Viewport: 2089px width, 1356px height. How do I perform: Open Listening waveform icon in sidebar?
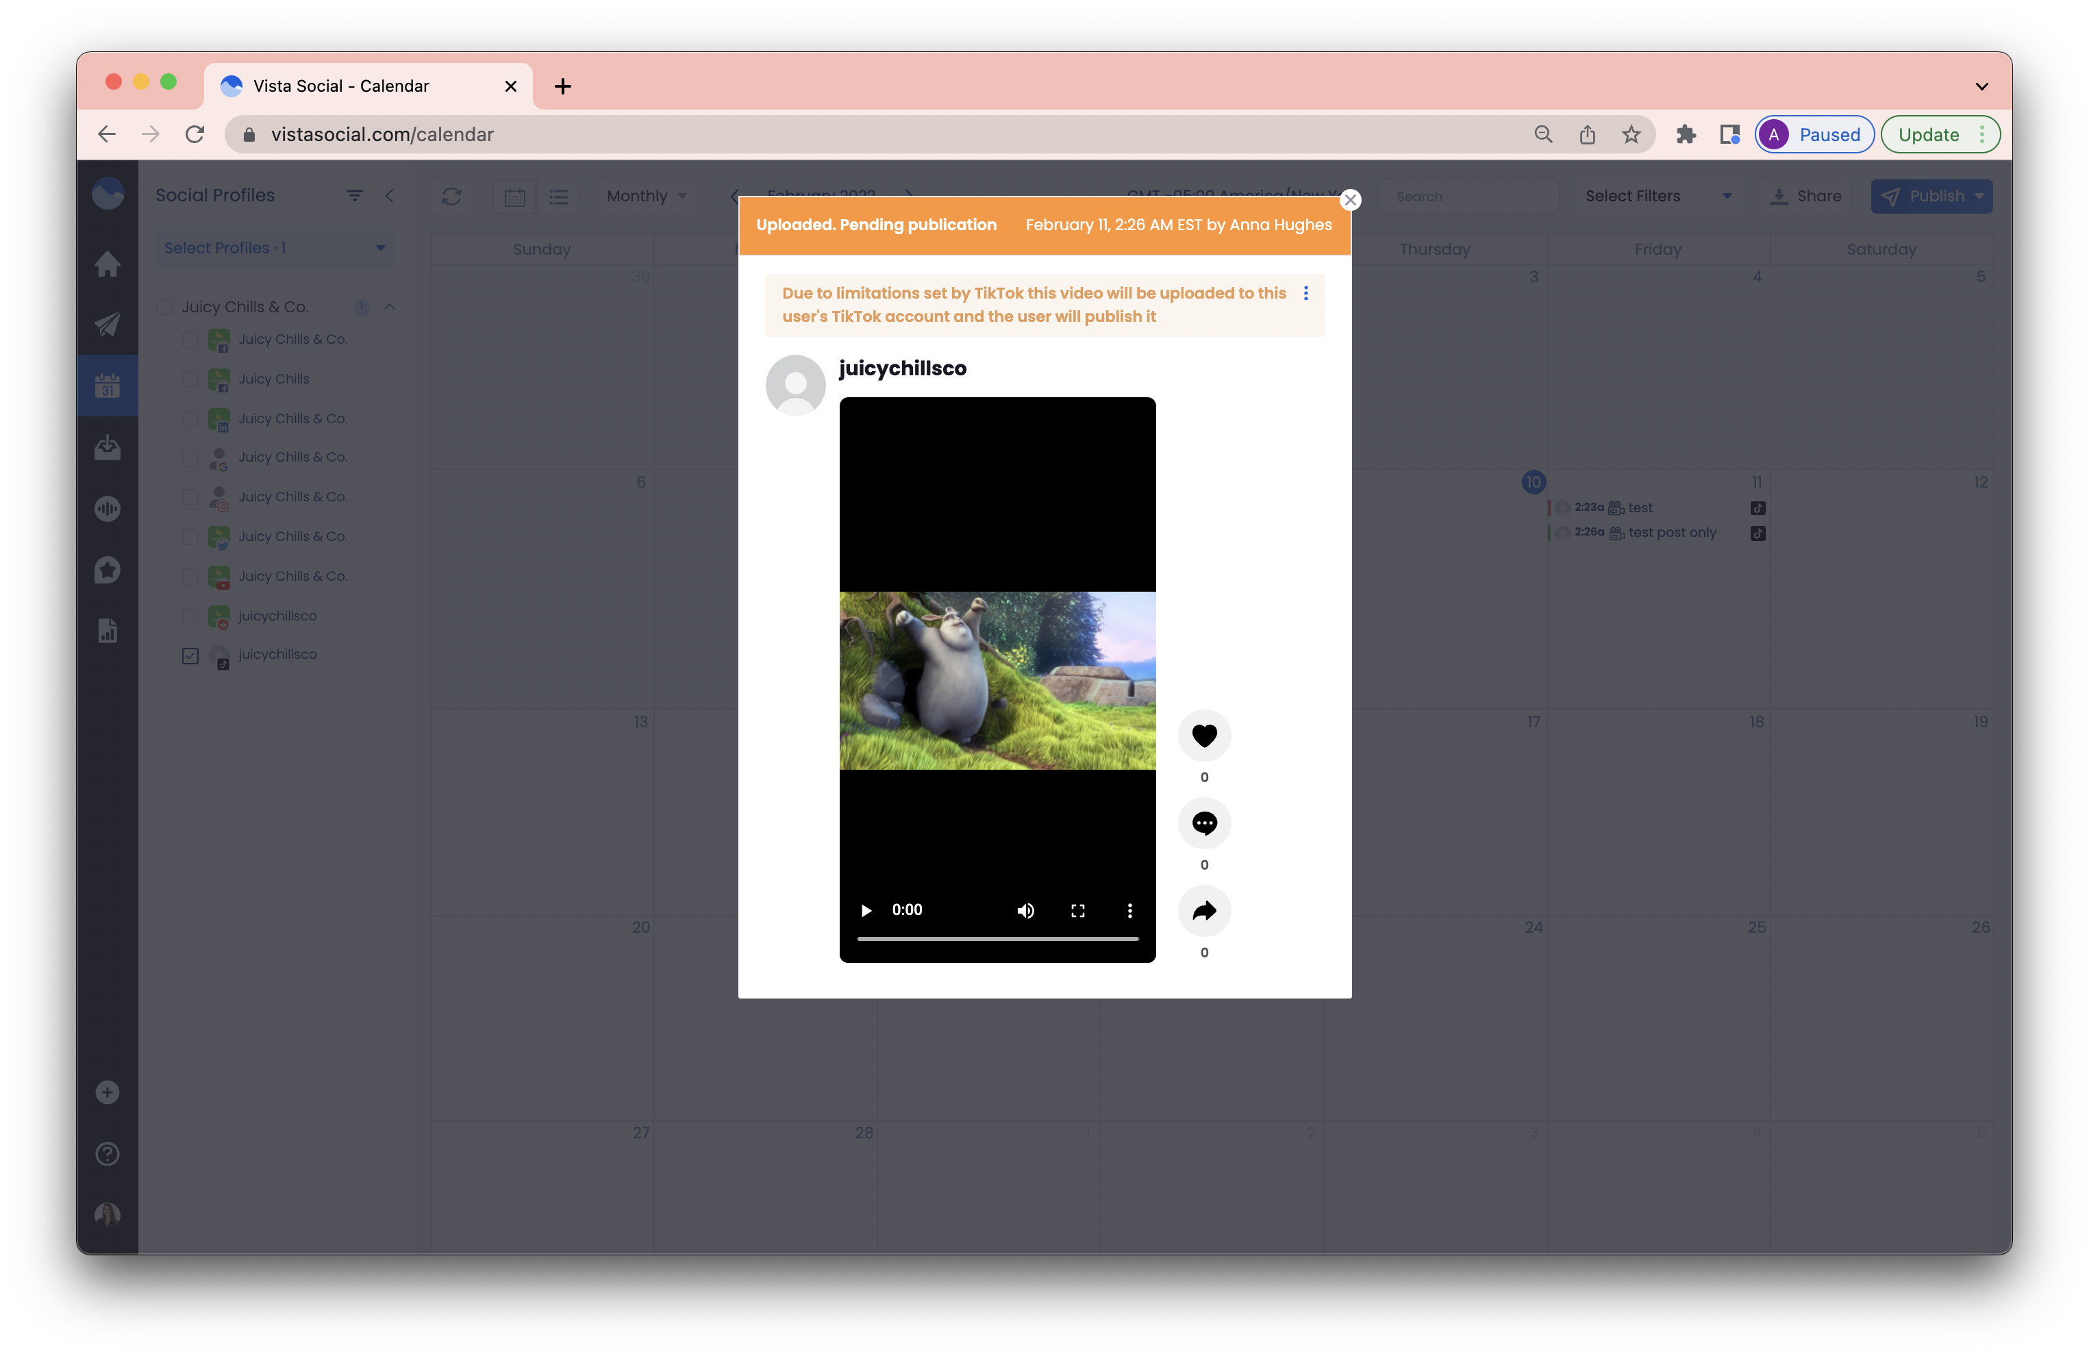tap(107, 508)
